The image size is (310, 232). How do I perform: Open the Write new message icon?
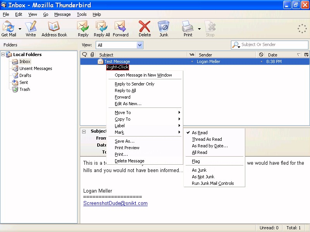[x=31, y=26]
